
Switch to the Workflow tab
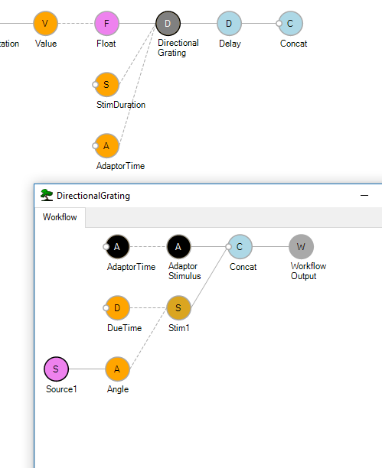tap(60, 217)
